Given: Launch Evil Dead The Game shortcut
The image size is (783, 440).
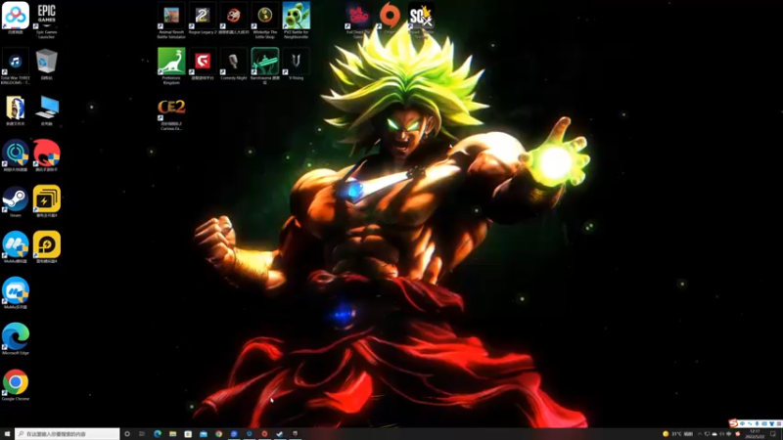Looking at the screenshot, I should (x=358, y=20).
